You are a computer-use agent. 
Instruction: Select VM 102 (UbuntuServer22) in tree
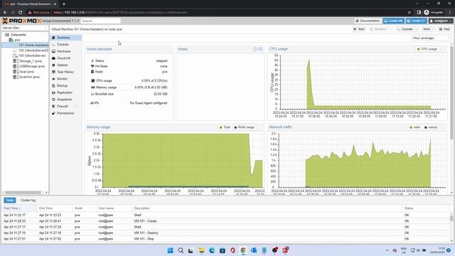tap(33, 50)
